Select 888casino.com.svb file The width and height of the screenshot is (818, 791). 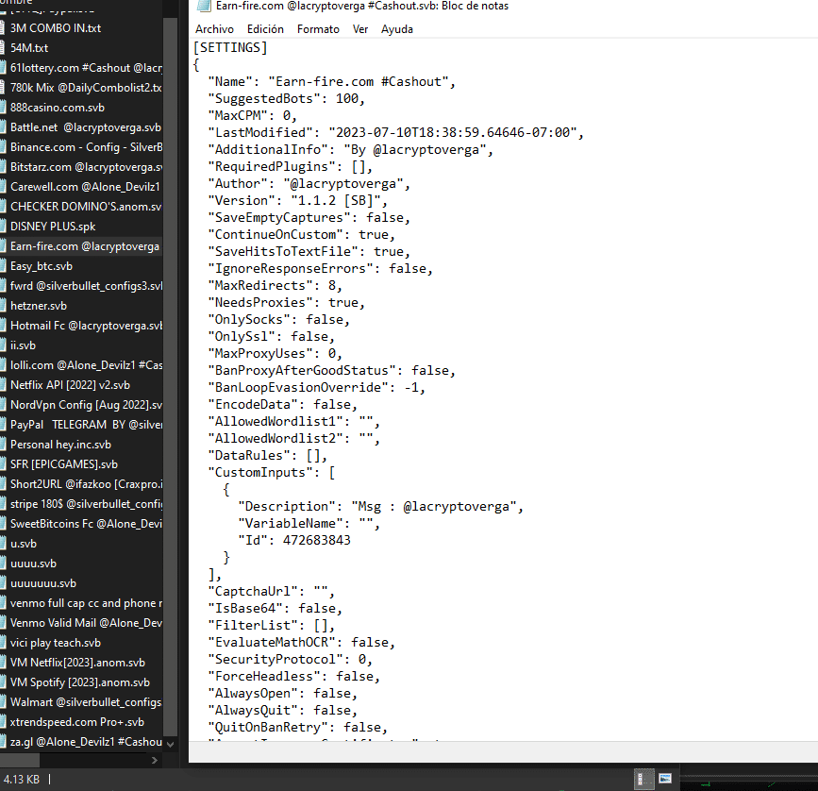pyautogui.click(x=81, y=108)
